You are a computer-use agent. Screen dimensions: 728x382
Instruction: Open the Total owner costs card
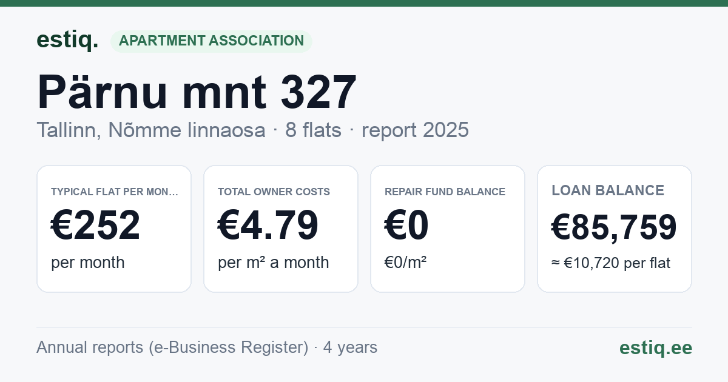[281, 229]
